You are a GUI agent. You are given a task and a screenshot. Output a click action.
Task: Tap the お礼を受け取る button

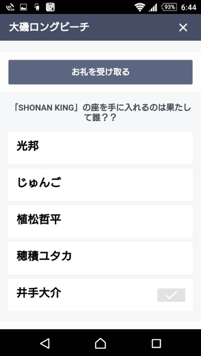100,72
